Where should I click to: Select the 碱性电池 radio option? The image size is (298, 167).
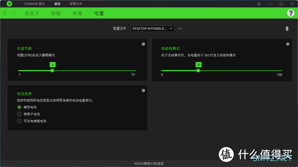(x=19, y=107)
